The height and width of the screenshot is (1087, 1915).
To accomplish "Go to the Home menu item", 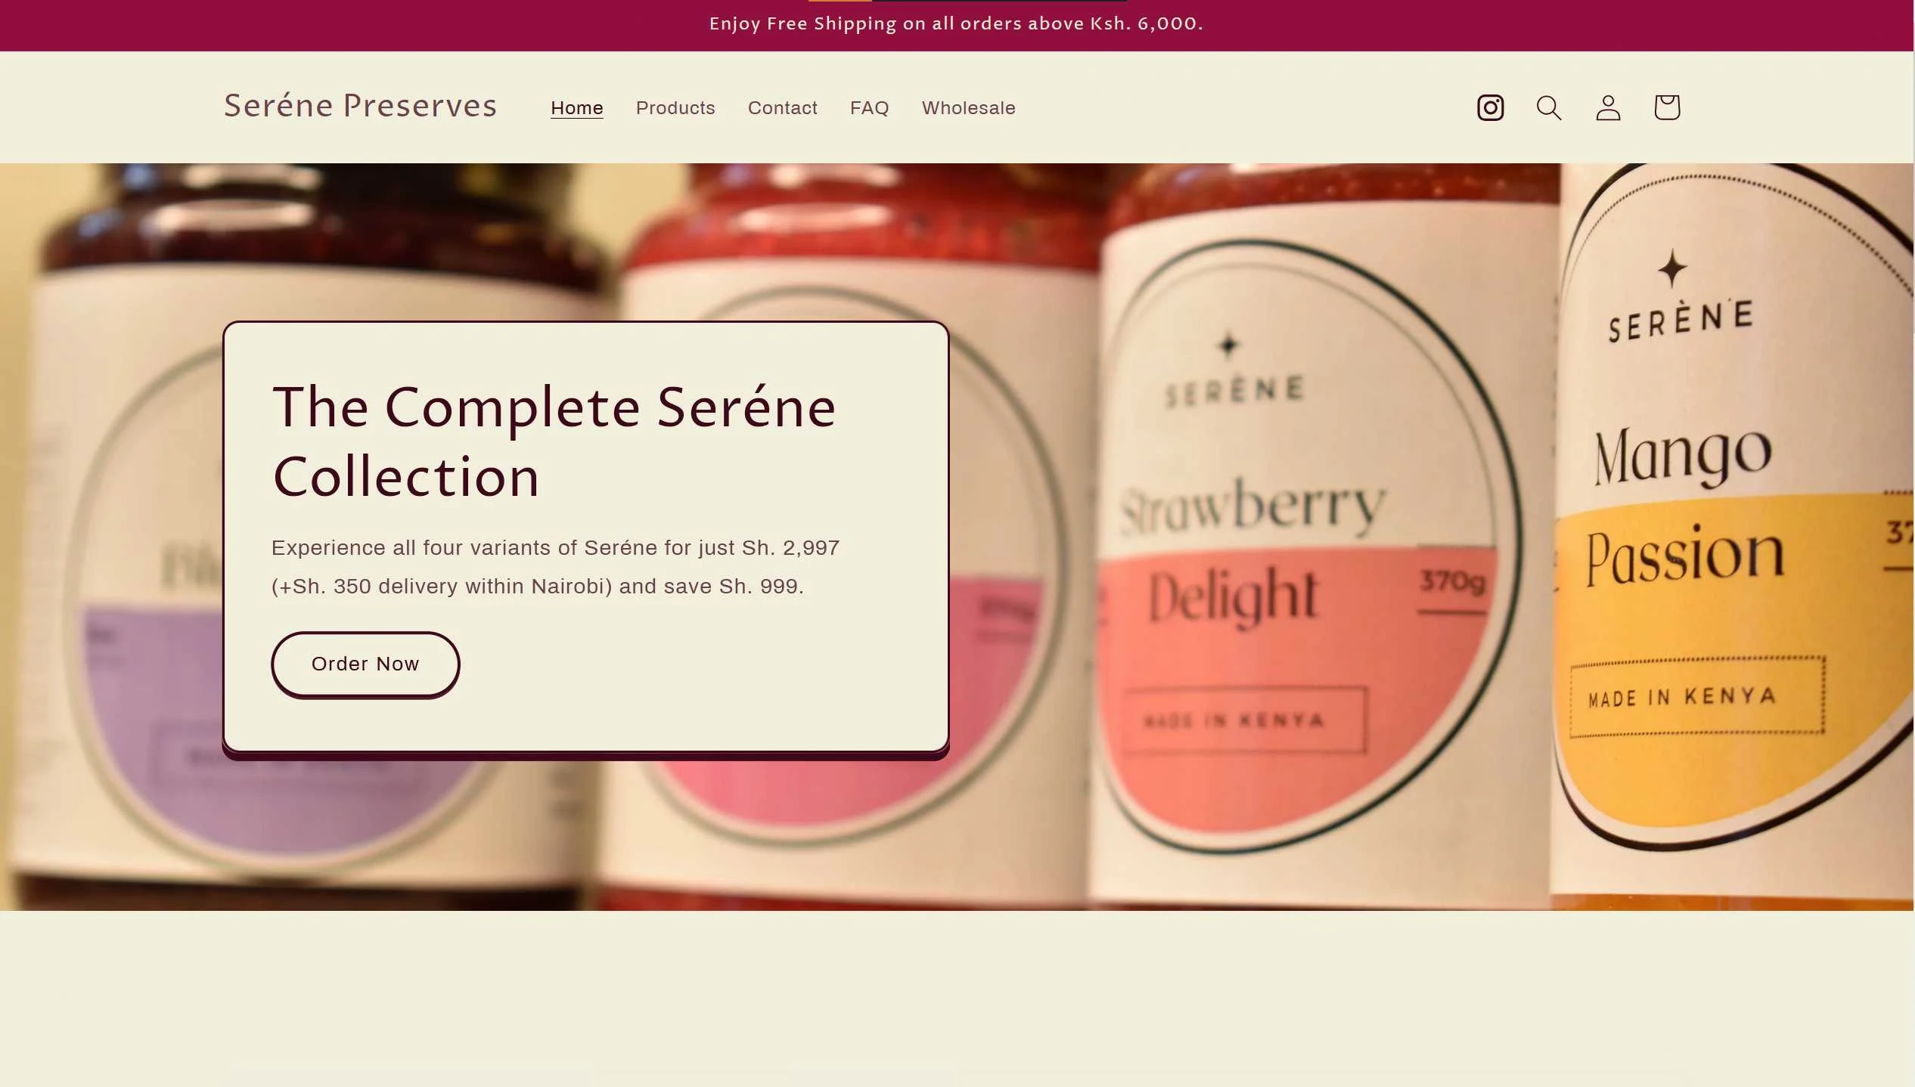I will (576, 108).
